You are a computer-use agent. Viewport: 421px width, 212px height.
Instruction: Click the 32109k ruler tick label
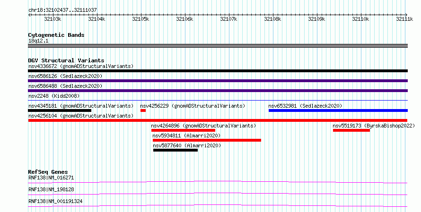click(x=316, y=19)
